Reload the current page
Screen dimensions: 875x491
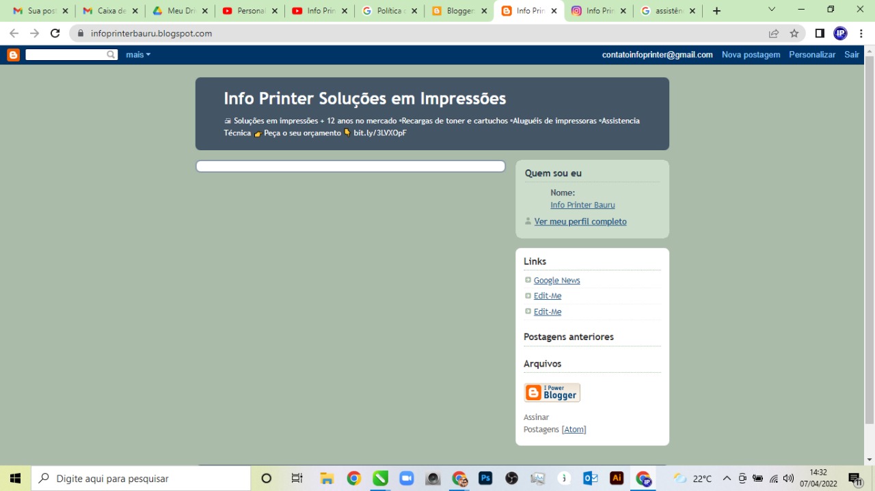(55, 33)
